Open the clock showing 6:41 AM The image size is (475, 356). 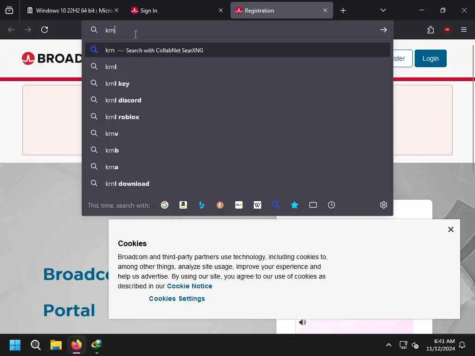(441, 345)
